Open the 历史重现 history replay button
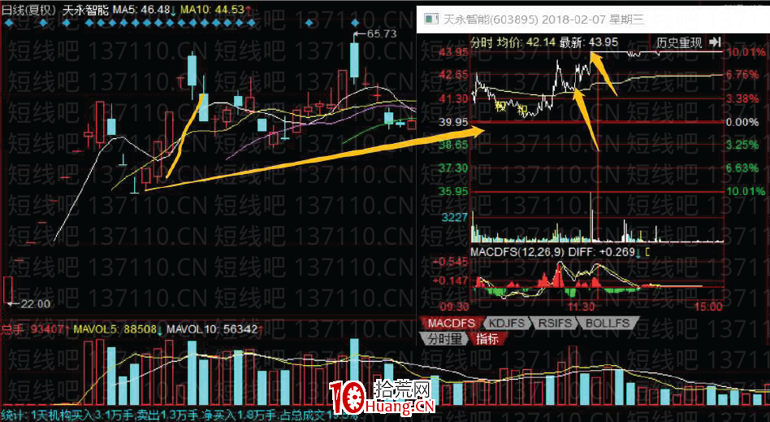 tap(679, 43)
